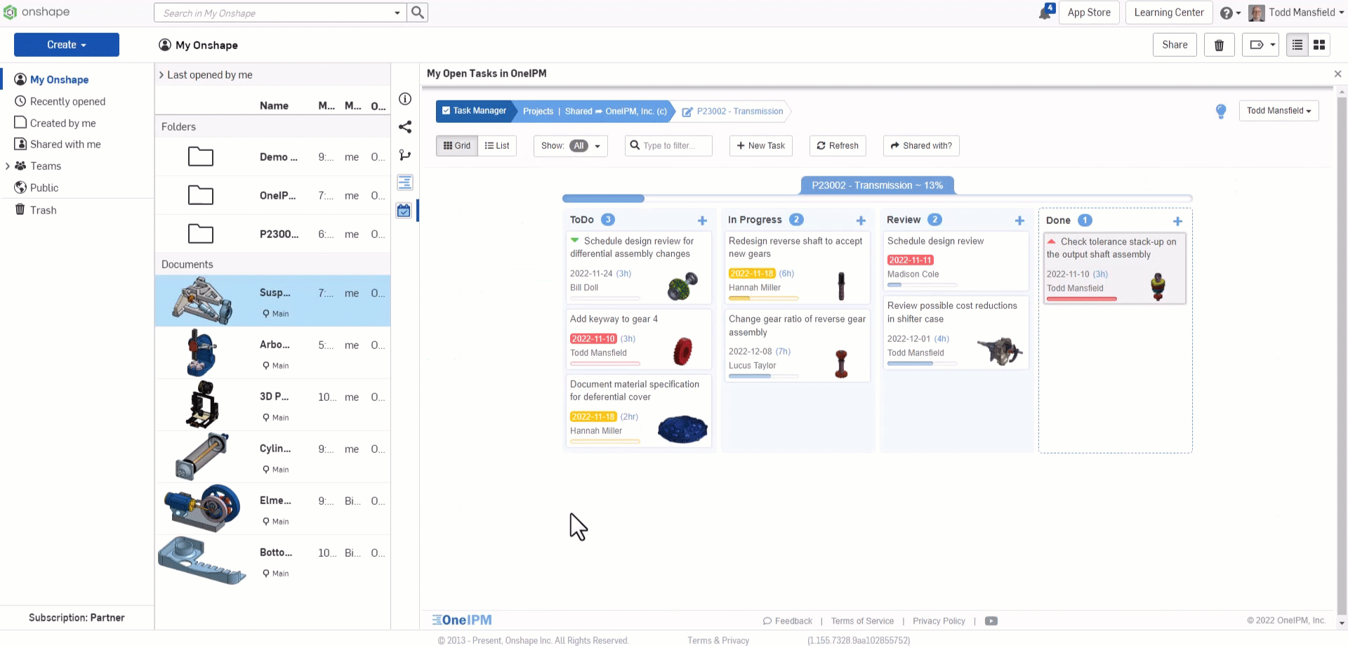
Task: Switch board to List layout
Action: pyautogui.click(x=497, y=145)
